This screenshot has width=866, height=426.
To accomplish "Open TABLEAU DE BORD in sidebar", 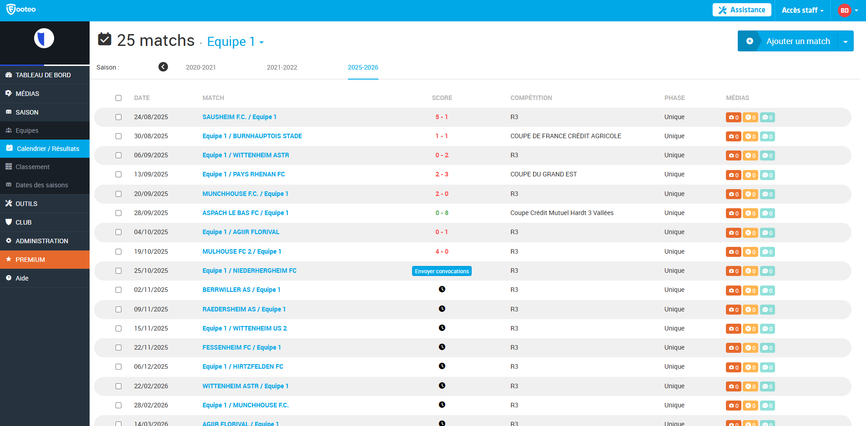I will pyautogui.click(x=45, y=75).
